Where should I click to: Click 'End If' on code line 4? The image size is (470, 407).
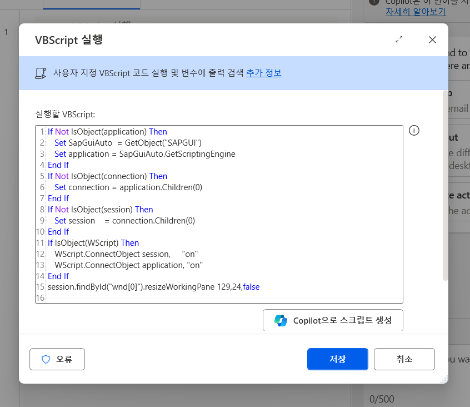[58, 165]
